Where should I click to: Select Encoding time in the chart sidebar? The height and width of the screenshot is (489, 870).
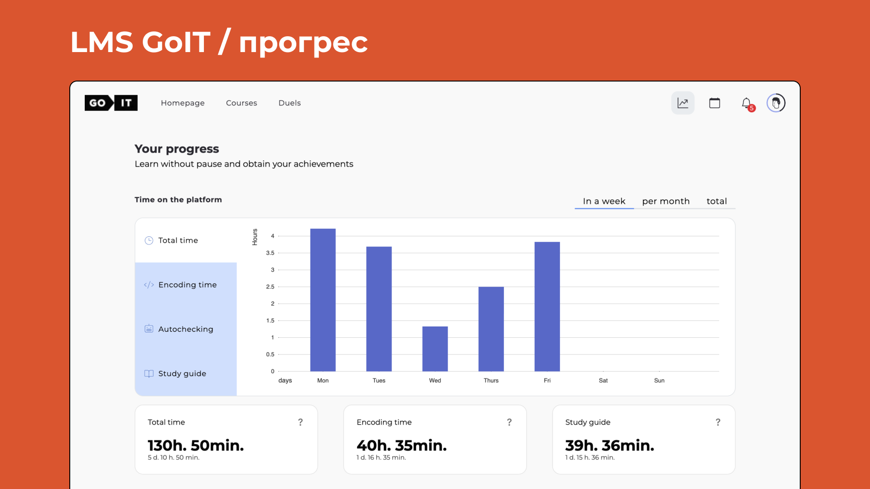point(186,285)
